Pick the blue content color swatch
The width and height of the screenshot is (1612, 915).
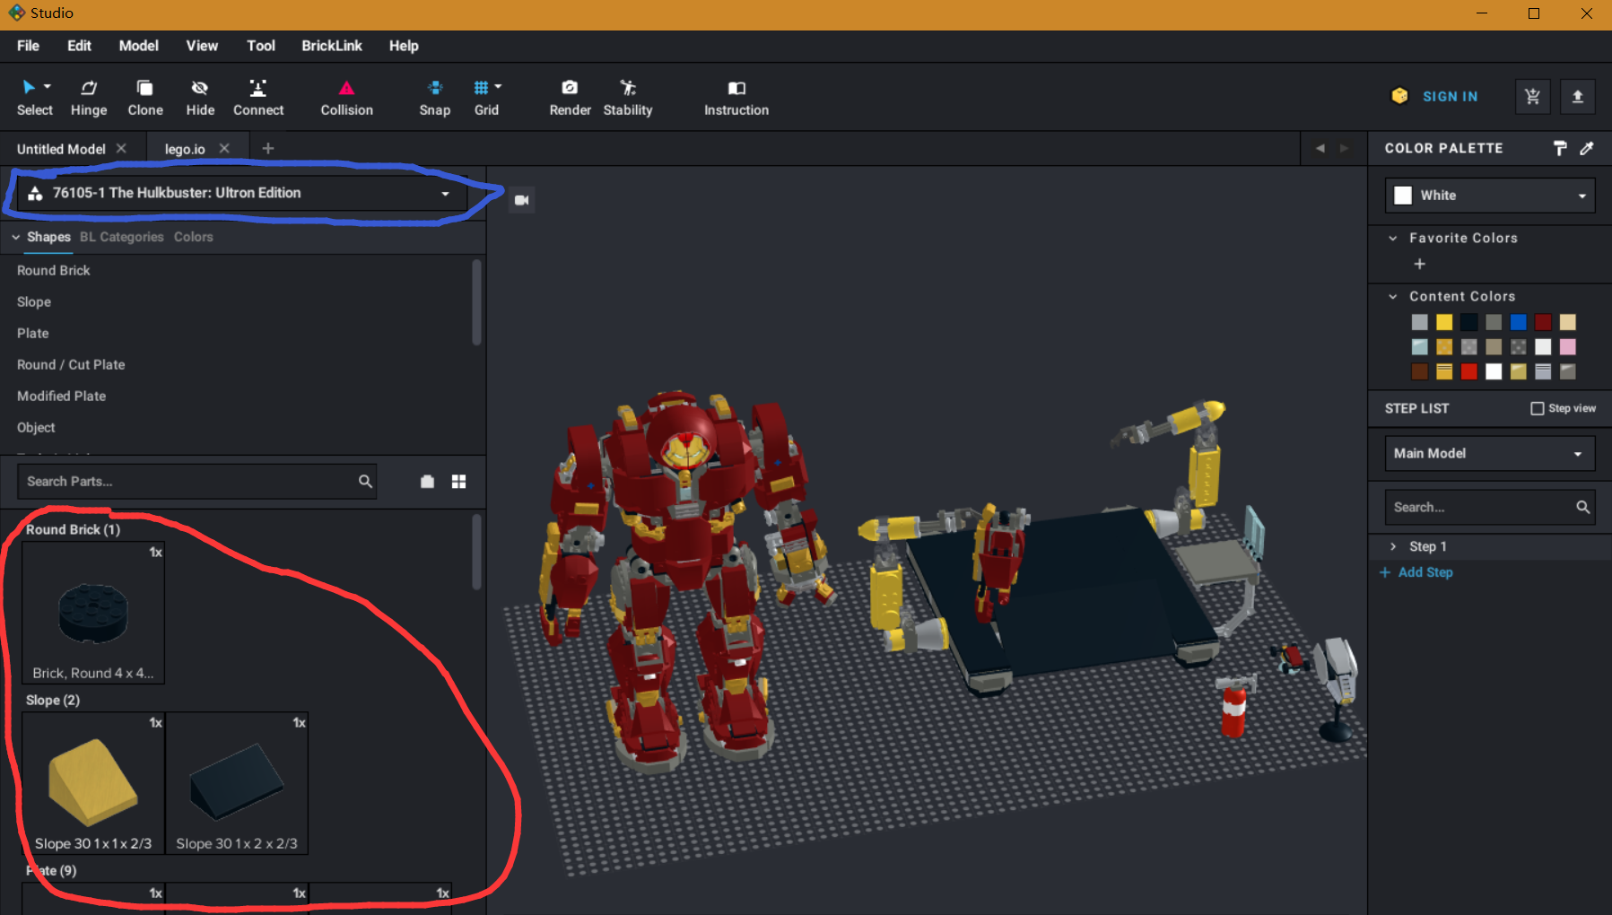(1518, 322)
